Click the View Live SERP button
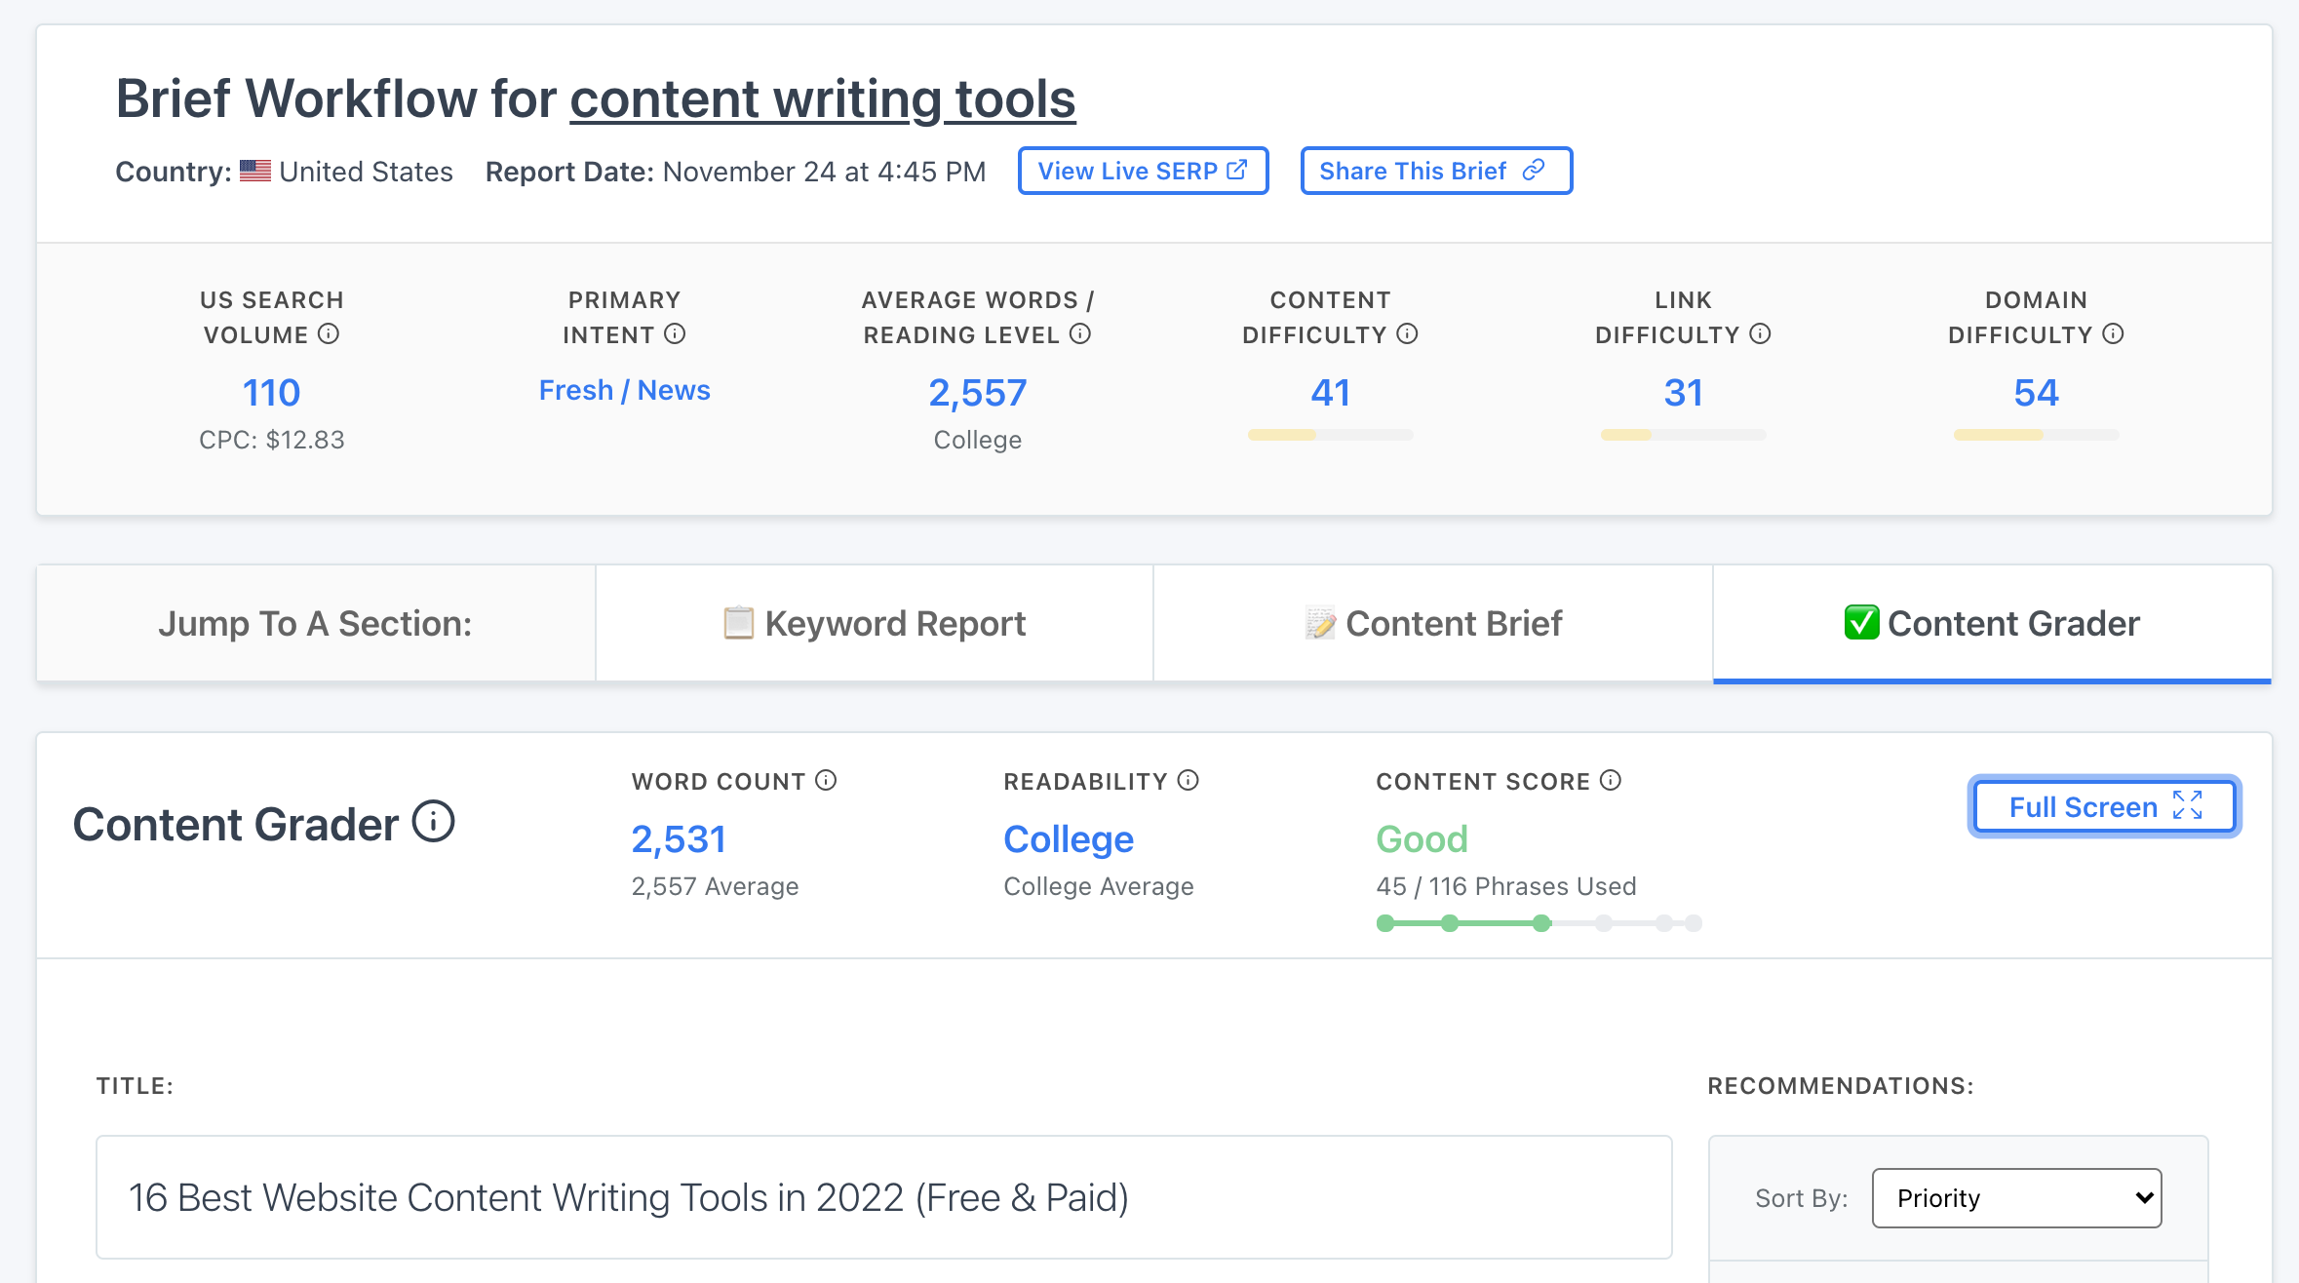Viewport: 2299px width, 1283px height. coord(1143,172)
